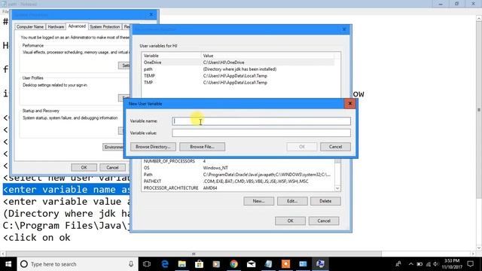Switch to Advanced tab in System Properties
This screenshot has width=482, height=271.
[x=77, y=26]
